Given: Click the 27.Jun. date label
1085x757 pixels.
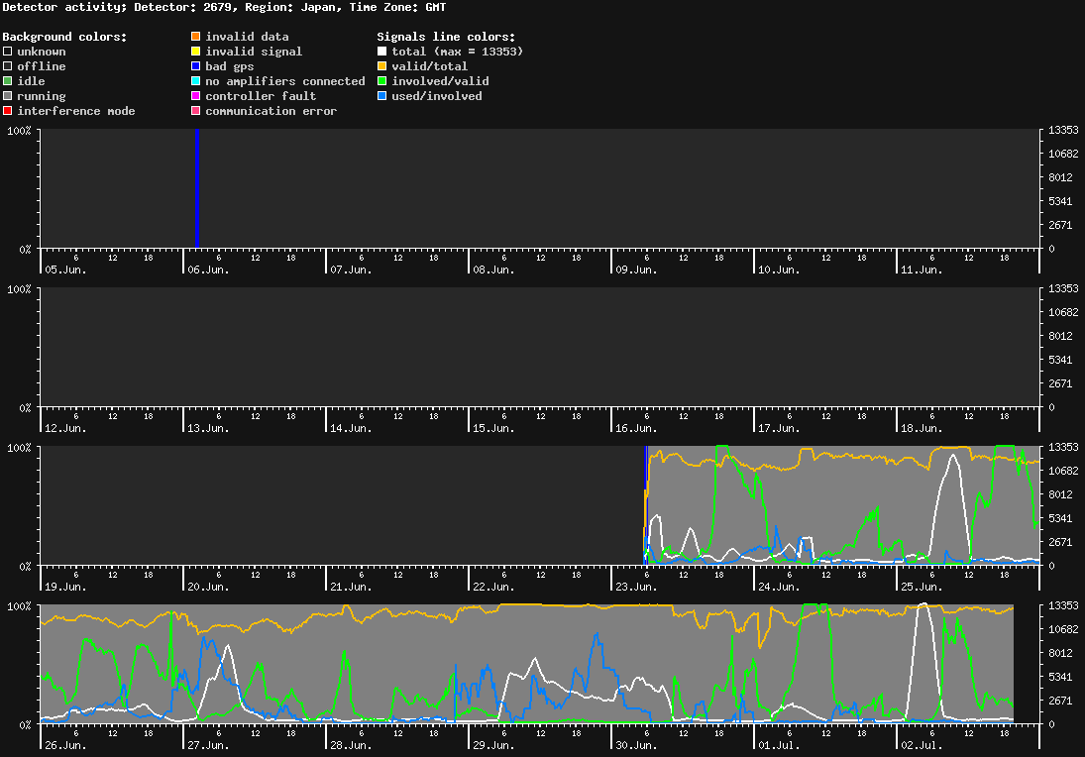Looking at the screenshot, I should point(208,745).
